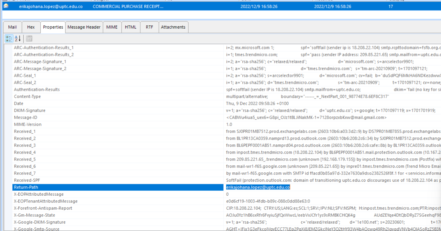Image resolution: width=441 pixels, height=231 pixels.
Task: Click the Return-Path value erikajohana.lopez@uptc.edu.co
Action: (x=258, y=187)
